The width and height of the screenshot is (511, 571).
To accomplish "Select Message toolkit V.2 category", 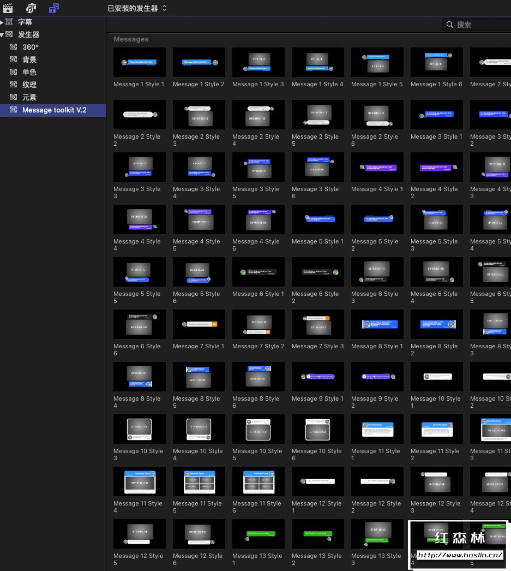I will pyautogui.click(x=53, y=110).
